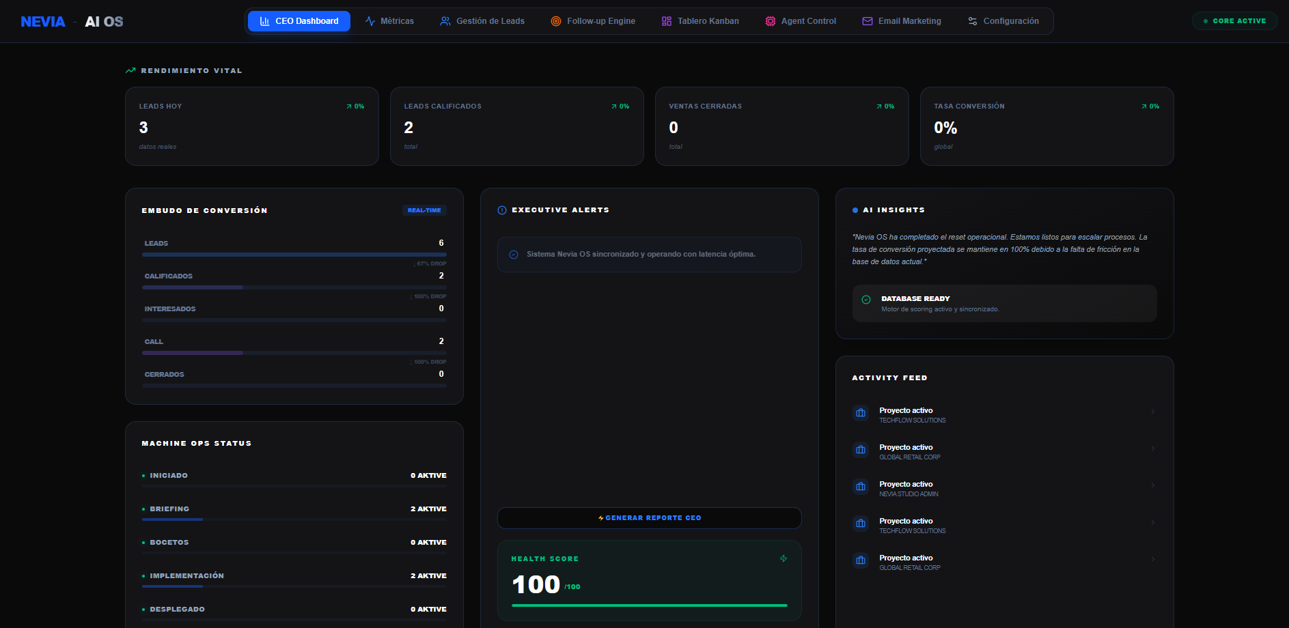Click the target icon beside Follow-up Engine
The height and width of the screenshot is (628, 1289).
coord(556,21)
